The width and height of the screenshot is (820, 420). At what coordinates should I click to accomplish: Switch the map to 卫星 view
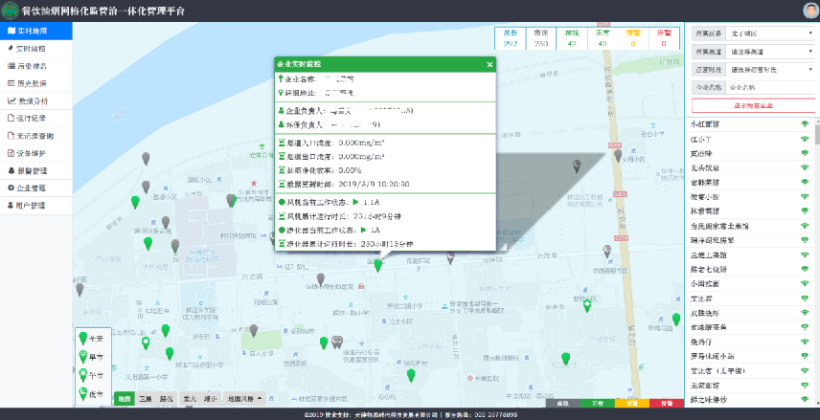point(143,399)
